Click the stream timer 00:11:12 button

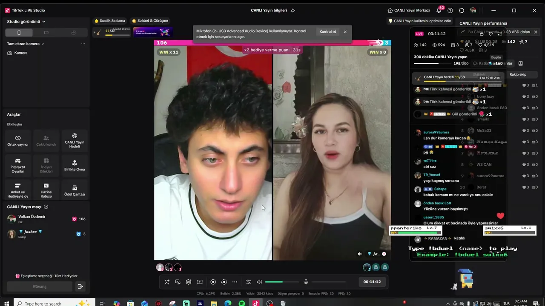pyautogui.click(x=372, y=282)
